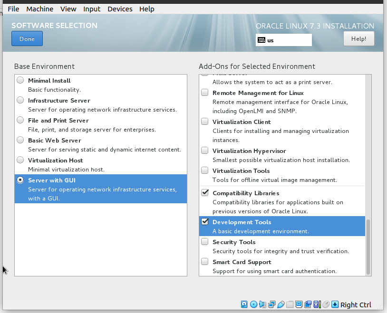Open the Help menu

point(146,9)
